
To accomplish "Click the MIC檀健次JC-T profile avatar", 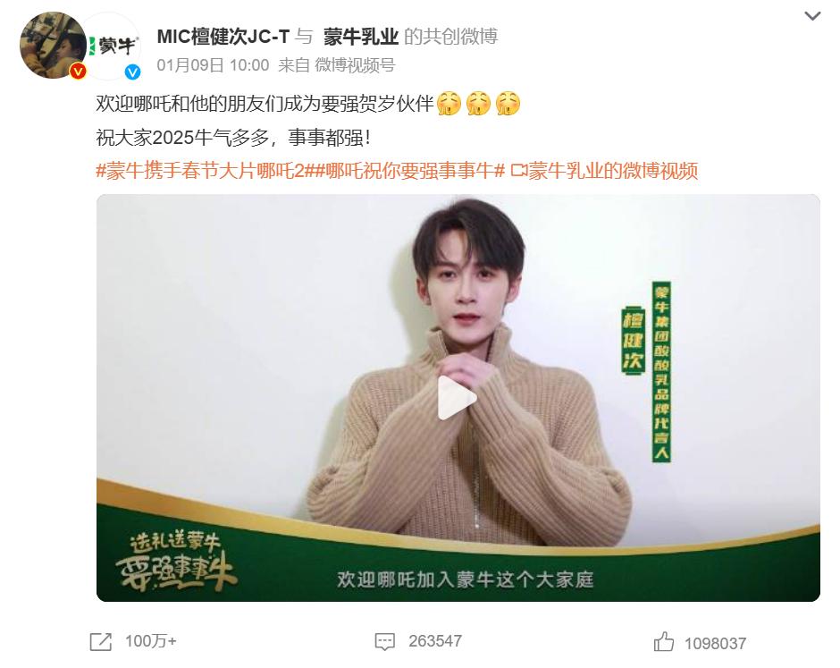I will pyautogui.click(x=53, y=46).
